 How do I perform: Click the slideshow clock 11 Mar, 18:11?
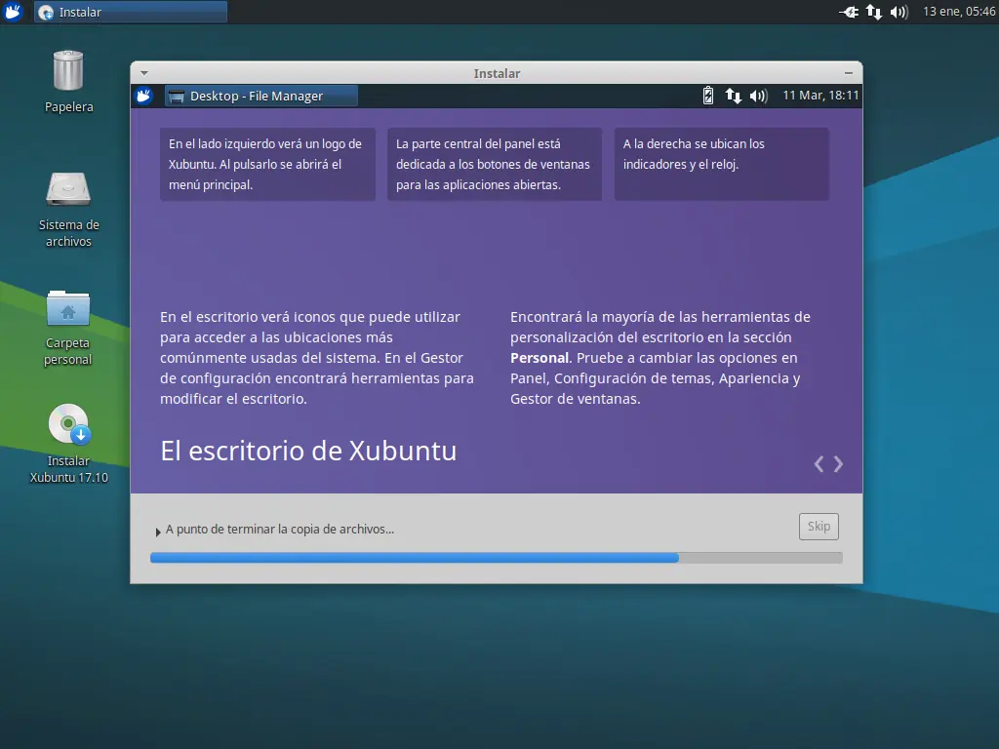click(820, 96)
